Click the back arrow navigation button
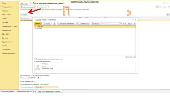The height and width of the screenshot is (96, 170). [x=22, y=3]
